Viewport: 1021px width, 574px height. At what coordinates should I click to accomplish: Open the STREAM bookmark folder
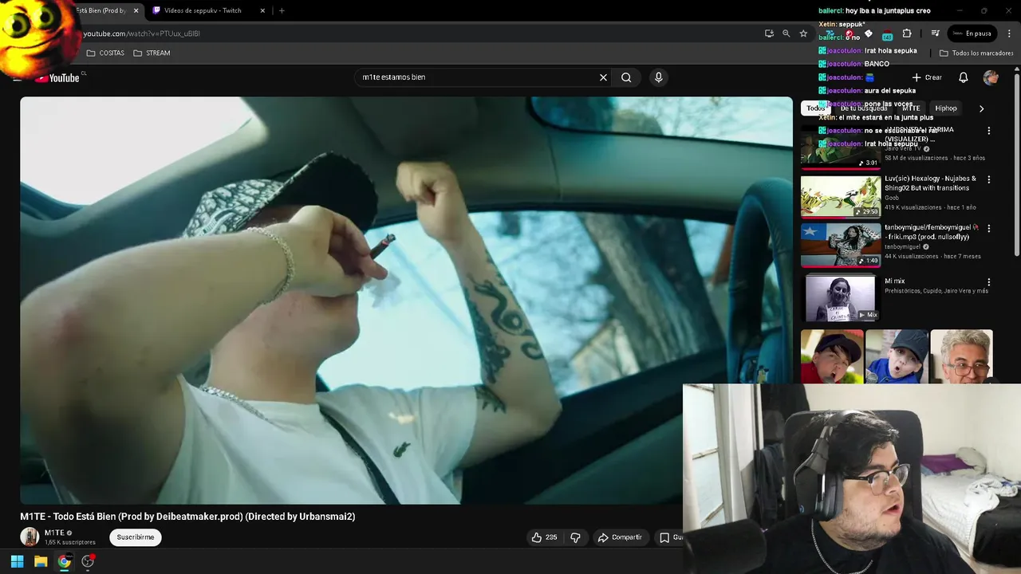click(x=152, y=53)
